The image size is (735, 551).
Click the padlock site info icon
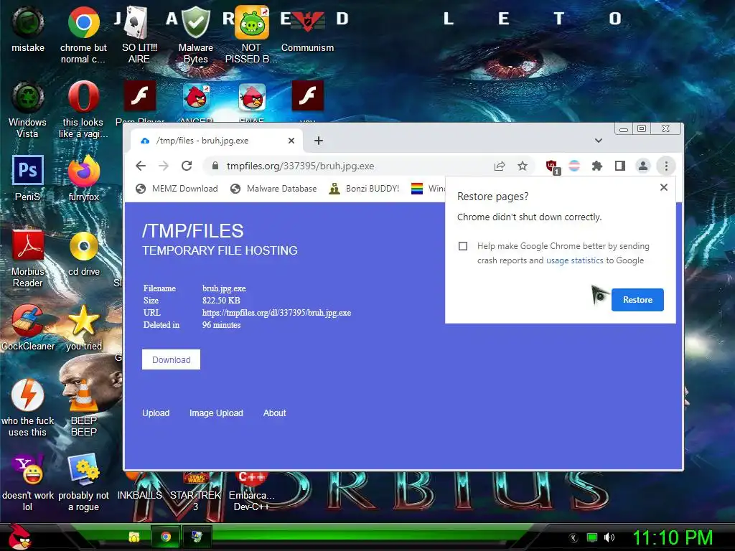(215, 166)
